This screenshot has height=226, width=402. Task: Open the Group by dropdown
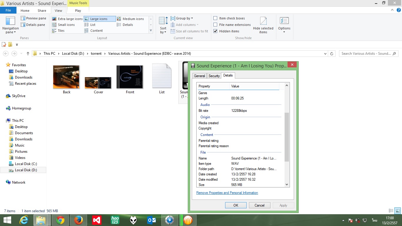(x=182, y=18)
